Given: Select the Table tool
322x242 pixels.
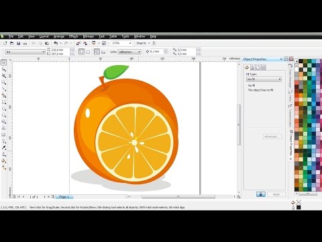Looking at the screenshot, I should [x=3, y=134].
